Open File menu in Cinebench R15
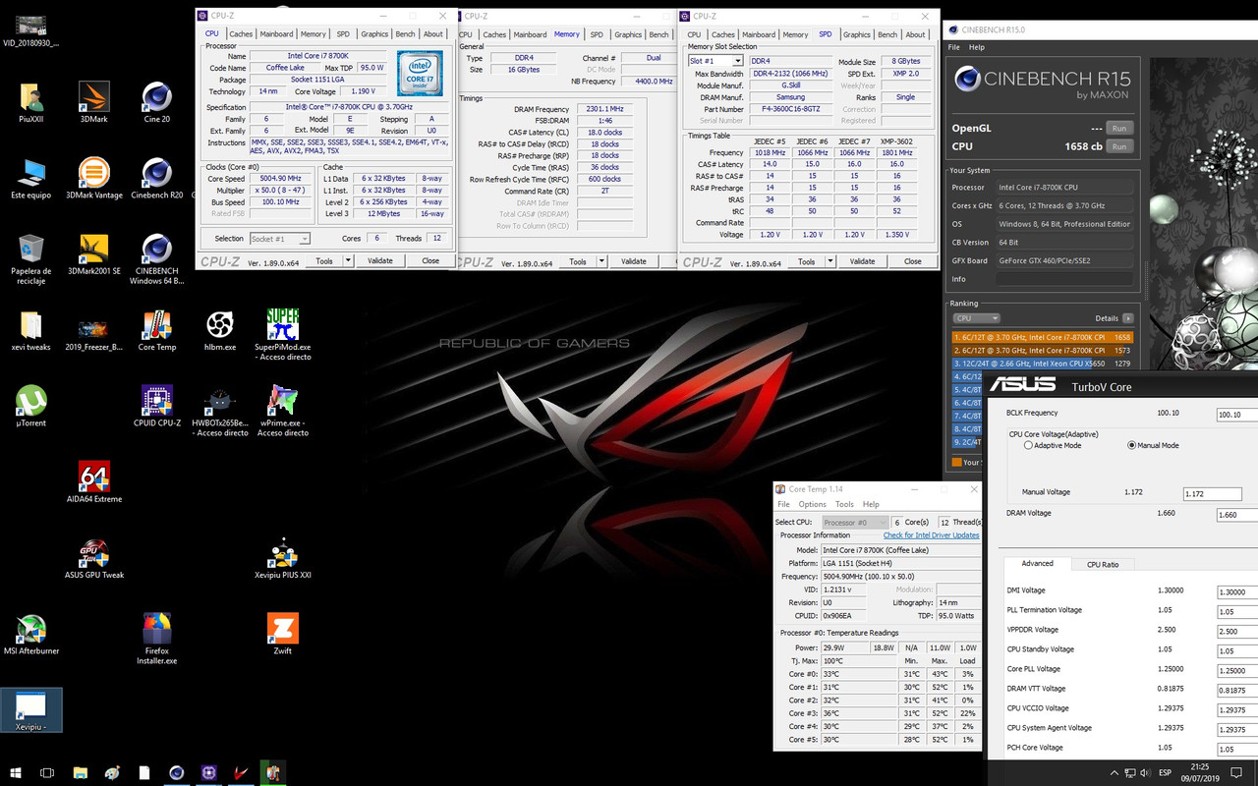Screen dimensions: 1258x786 953,47
